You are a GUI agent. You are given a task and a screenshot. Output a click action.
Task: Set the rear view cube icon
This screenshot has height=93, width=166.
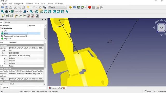[54, 12]
